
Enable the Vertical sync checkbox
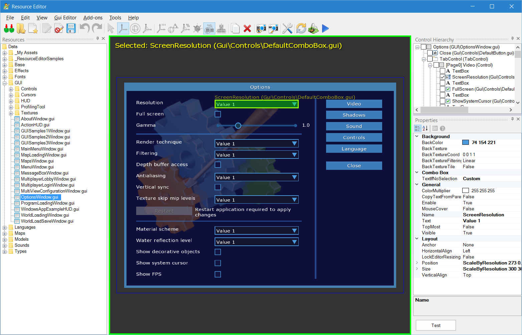pos(218,187)
